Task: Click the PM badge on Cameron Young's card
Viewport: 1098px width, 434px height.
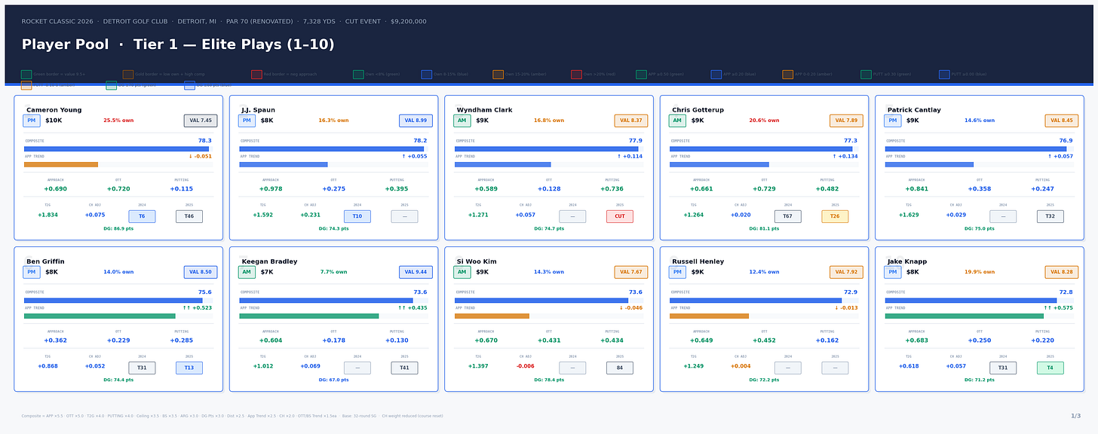Action: 32,121
